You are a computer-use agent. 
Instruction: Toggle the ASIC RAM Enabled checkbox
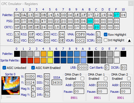click(33, 68)
